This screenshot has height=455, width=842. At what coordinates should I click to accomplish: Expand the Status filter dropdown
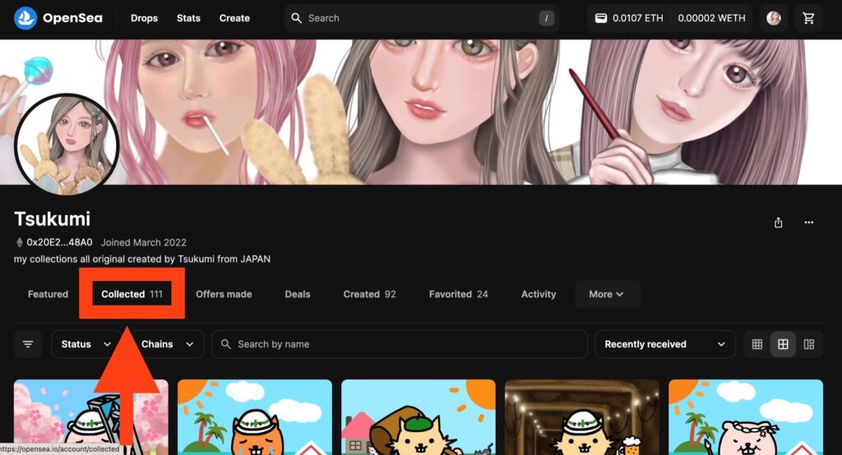(86, 344)
